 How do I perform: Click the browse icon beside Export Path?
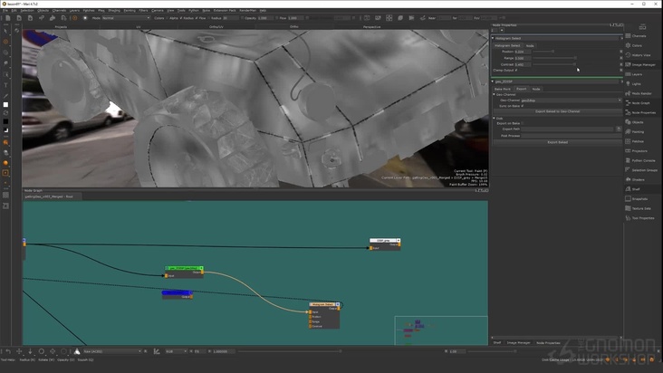click(x=619, y=129)
